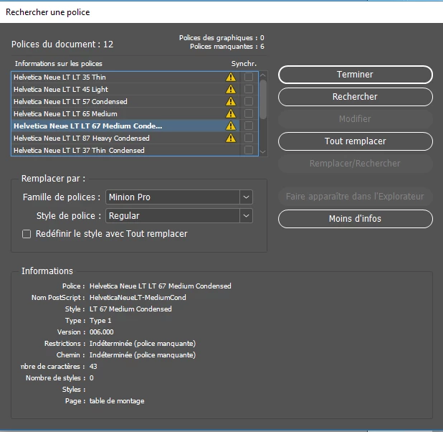The image size is (443, 432).
Task: Click the font list scrollbar thumb
Action: tap(263, 100)
